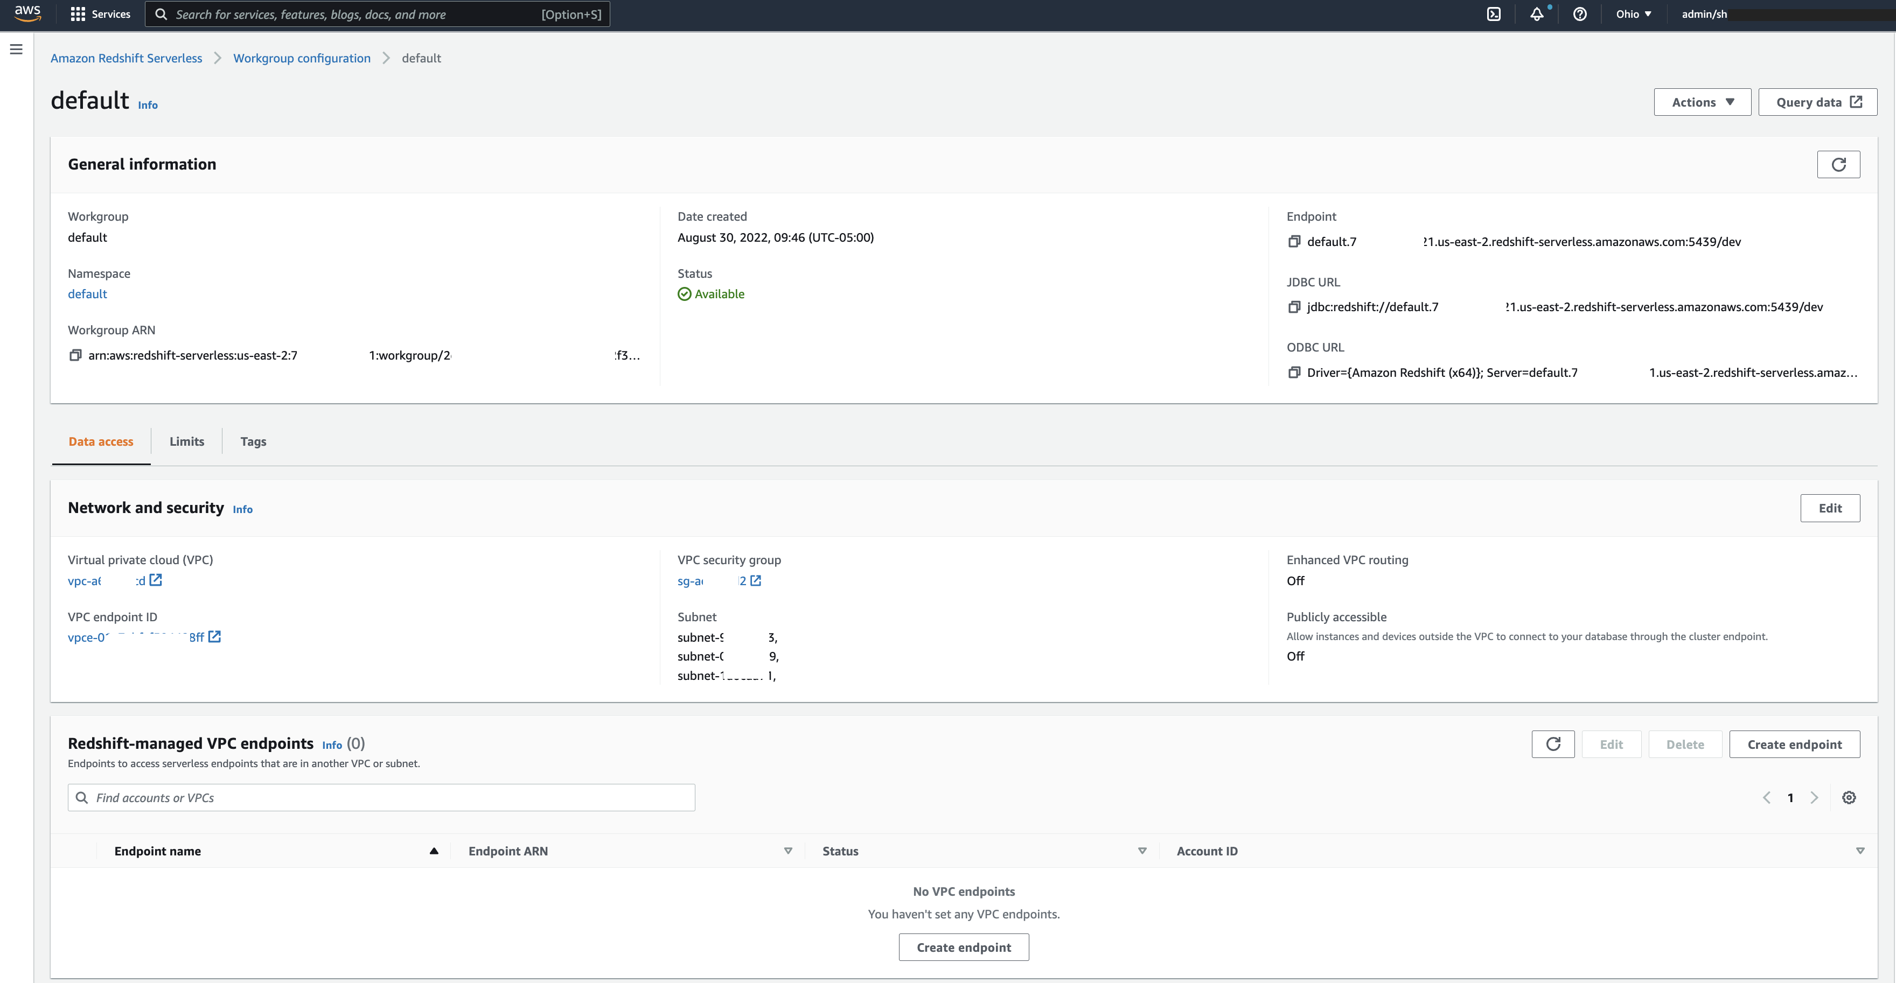Switch to the Limits tab
This screenshot has width=1896, height=983.
point(187,441)
